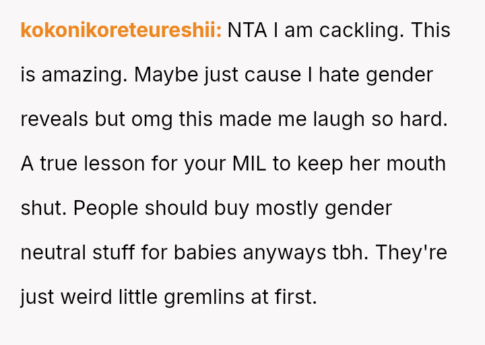Click the word "shut"
Viewport: 485px width, 345px height.
41,208
